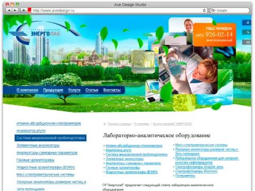Click link Поляриметры
Screen dimensions: 255x191
pos(185,176)
